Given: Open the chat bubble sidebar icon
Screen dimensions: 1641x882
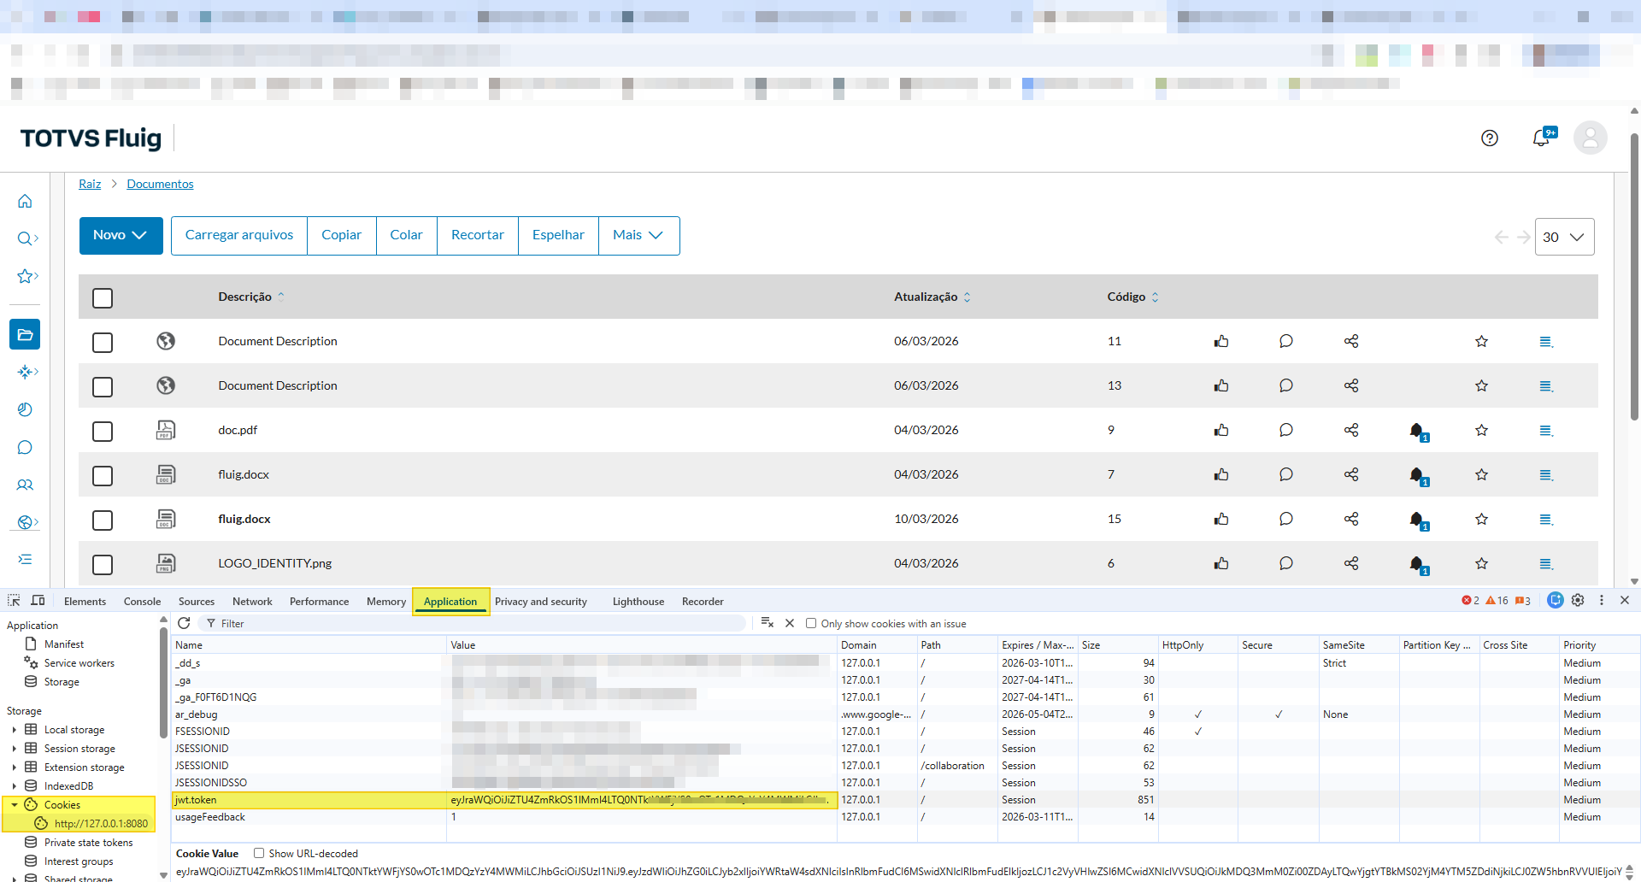Looking at the screenshot, I should [25, 447].
